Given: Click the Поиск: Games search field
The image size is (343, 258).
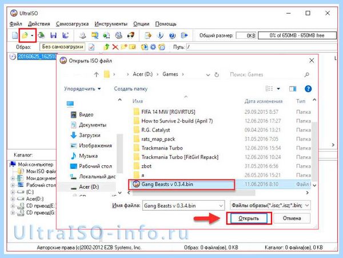Looking at the screenshot, I should click(x=269, y=74).
